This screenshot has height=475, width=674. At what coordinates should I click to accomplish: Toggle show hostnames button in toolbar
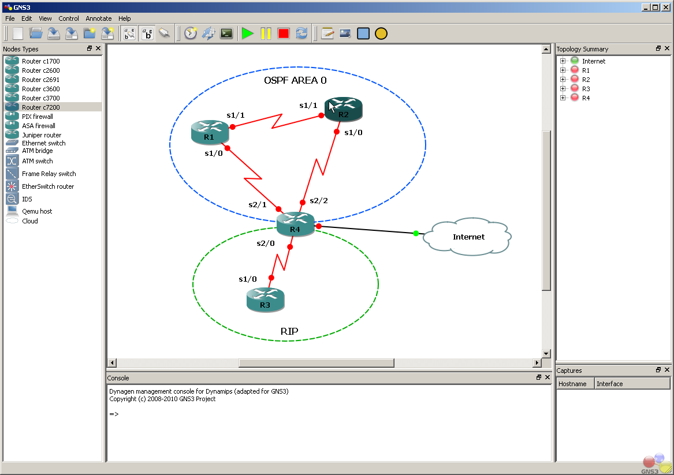coord(147,33)
